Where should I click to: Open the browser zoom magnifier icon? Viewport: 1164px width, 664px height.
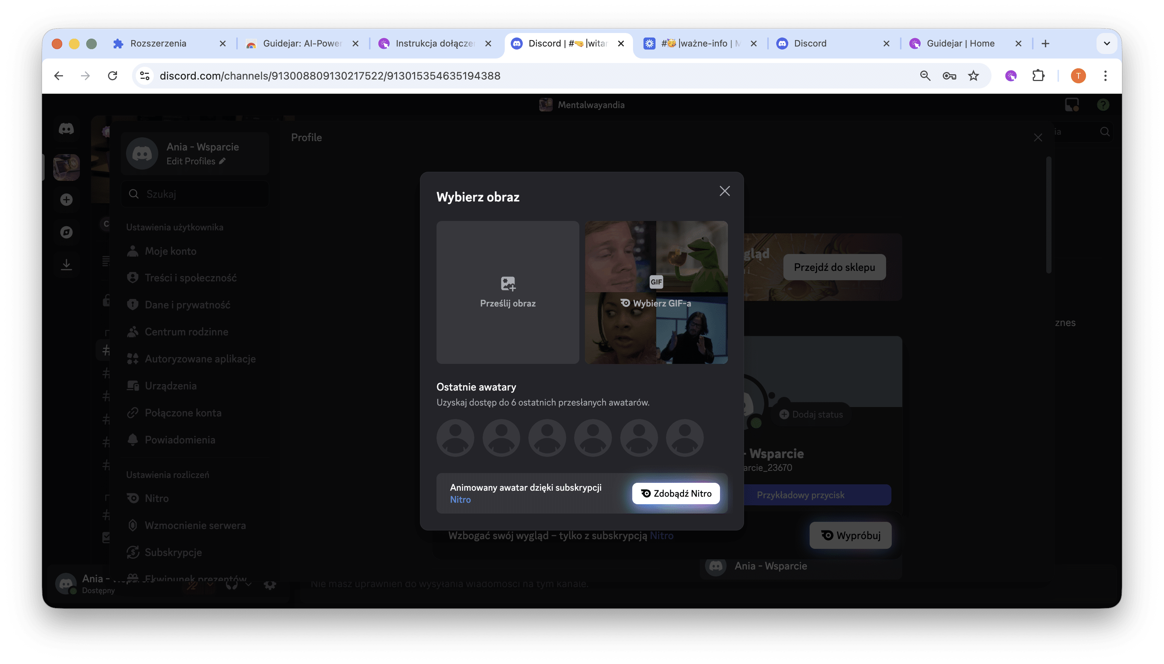point(925,76)
